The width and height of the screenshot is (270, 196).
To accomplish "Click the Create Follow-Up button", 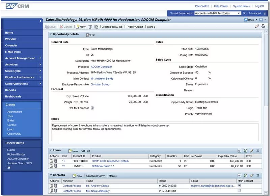I will pos(112,27).
